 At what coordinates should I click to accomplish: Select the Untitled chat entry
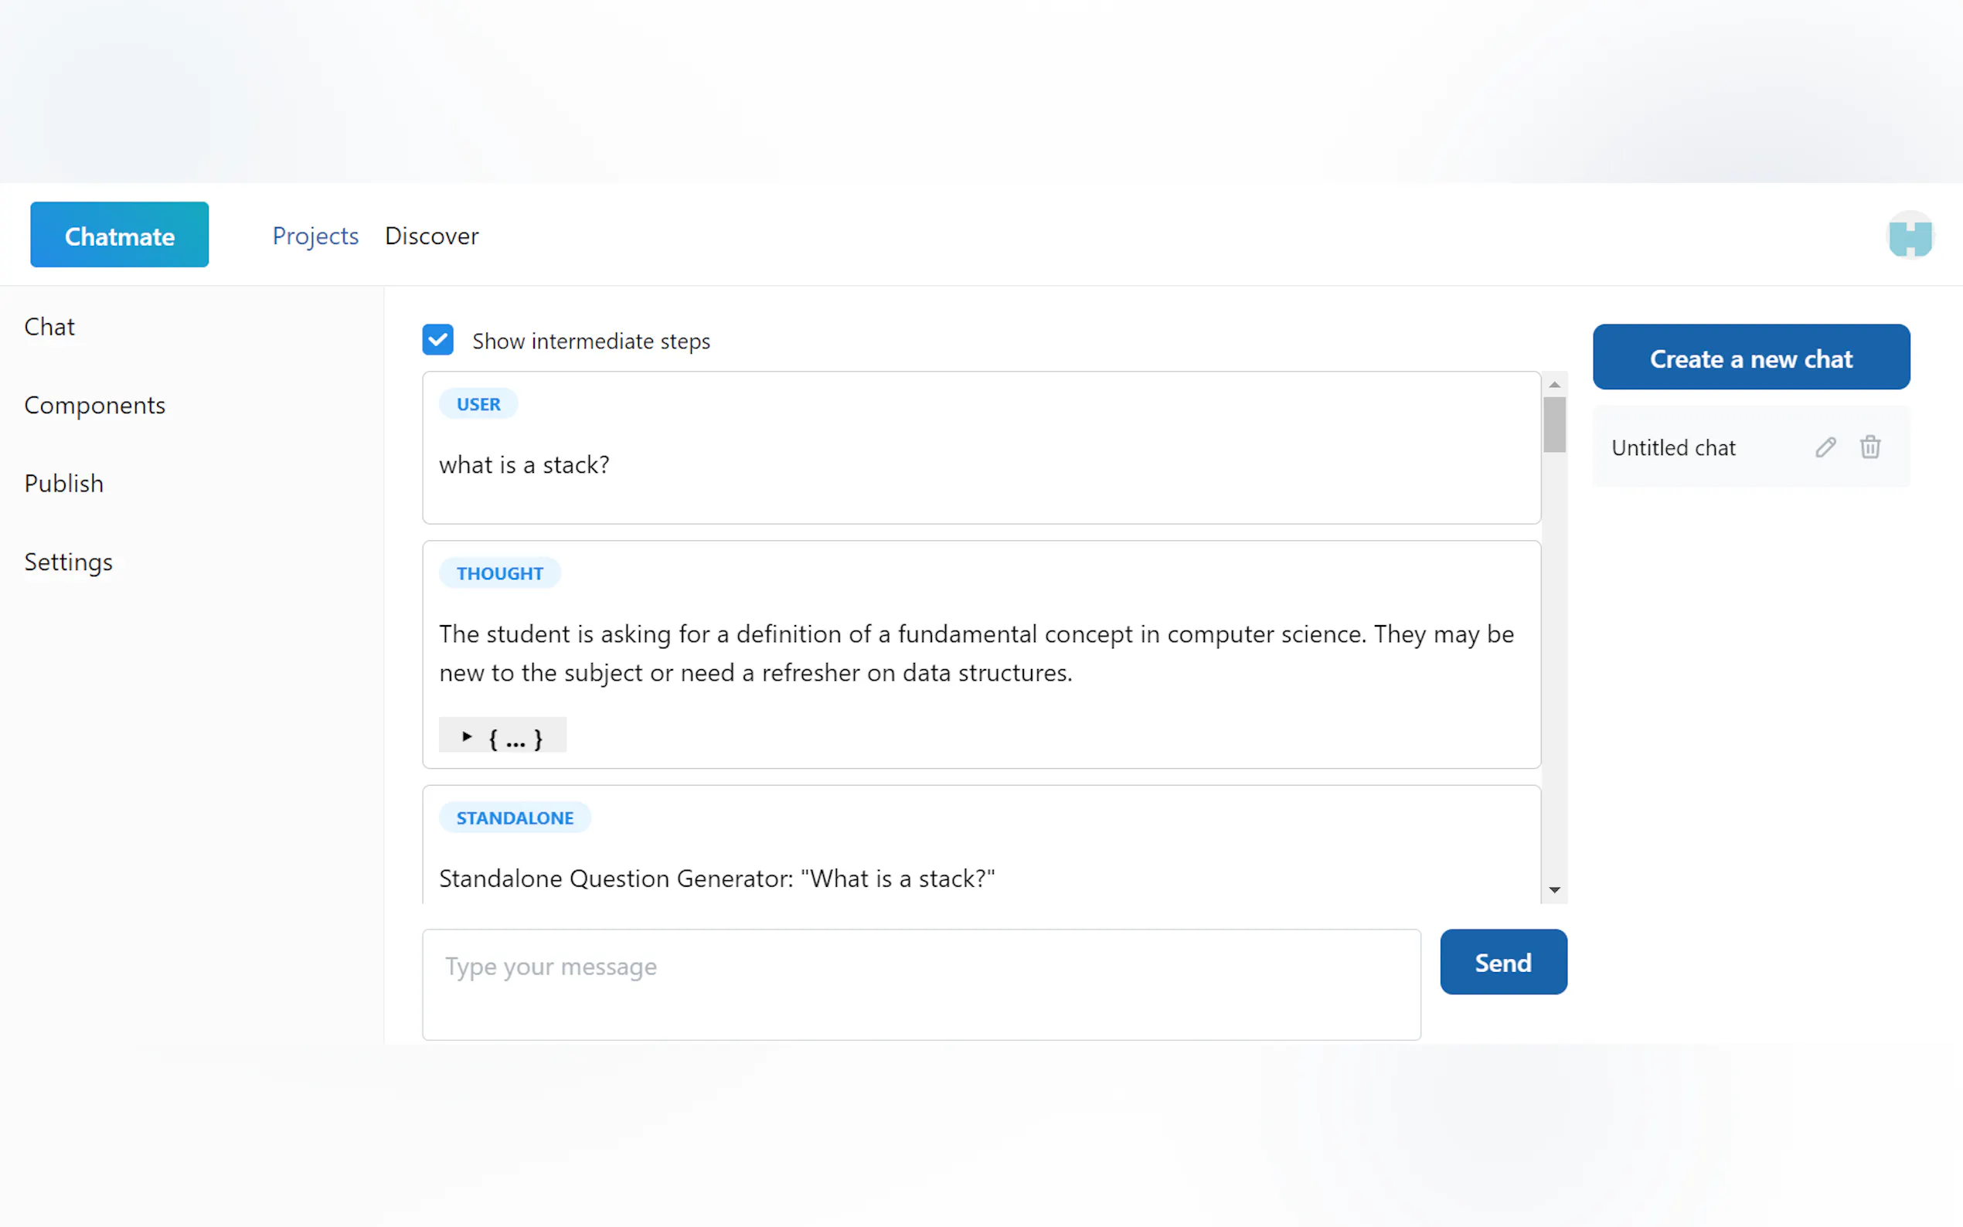1673,448
